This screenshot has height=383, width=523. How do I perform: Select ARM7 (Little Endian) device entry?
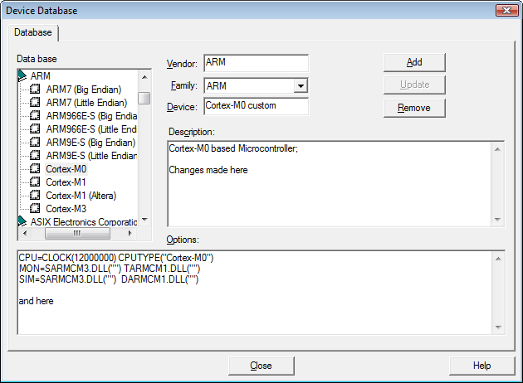click(86, 103)
